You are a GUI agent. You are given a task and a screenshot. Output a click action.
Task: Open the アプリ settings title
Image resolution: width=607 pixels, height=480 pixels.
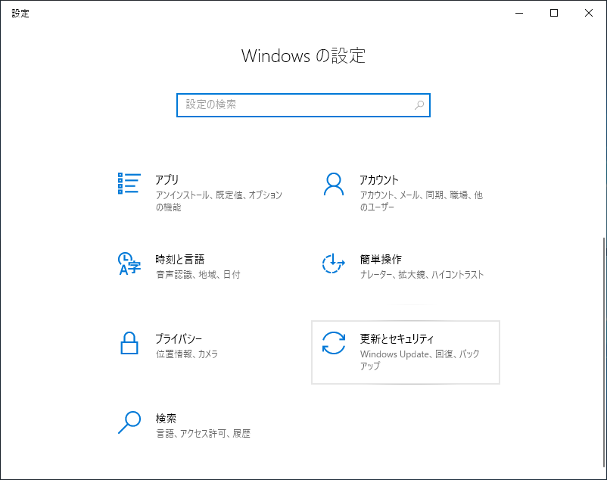click(167, 180)
